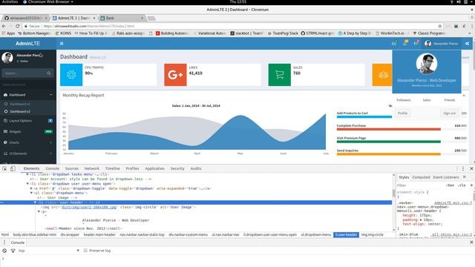
Task: Collapse the Dashboard sidebar menu
Action: (28, 95)
